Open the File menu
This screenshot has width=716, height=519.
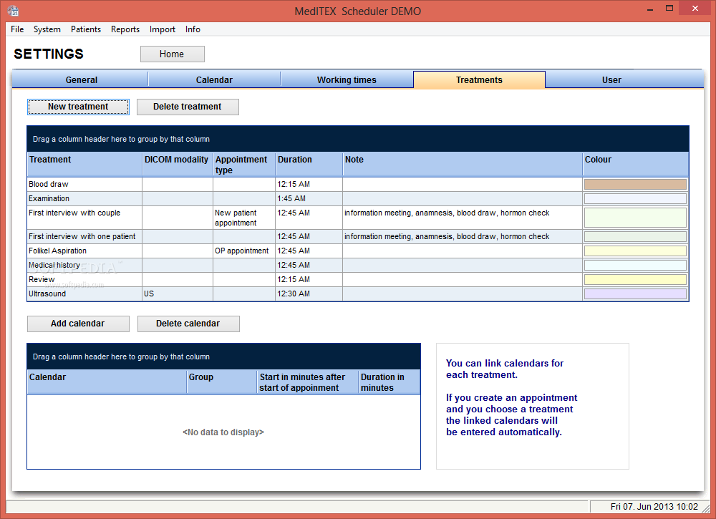(x=17, y=29)
